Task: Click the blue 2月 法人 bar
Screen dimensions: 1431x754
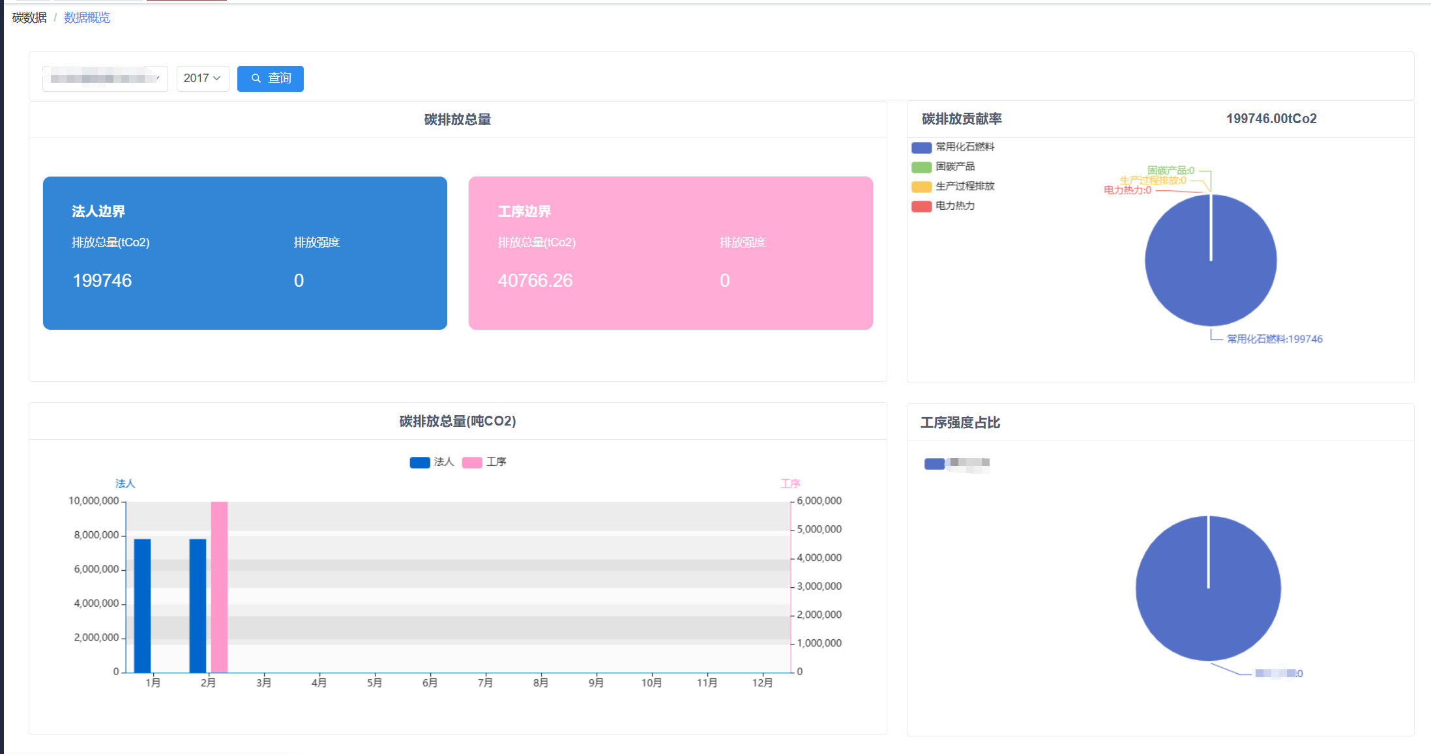Action: click(x=198, y=605)
